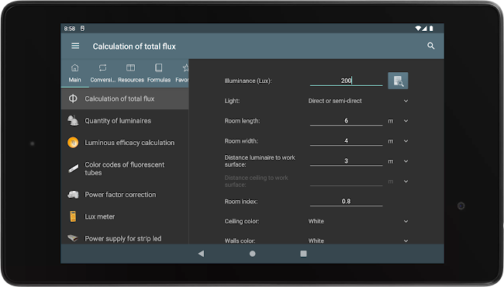Expand the Light type dropdown
The image size is (504, 287).
(357, 101)
